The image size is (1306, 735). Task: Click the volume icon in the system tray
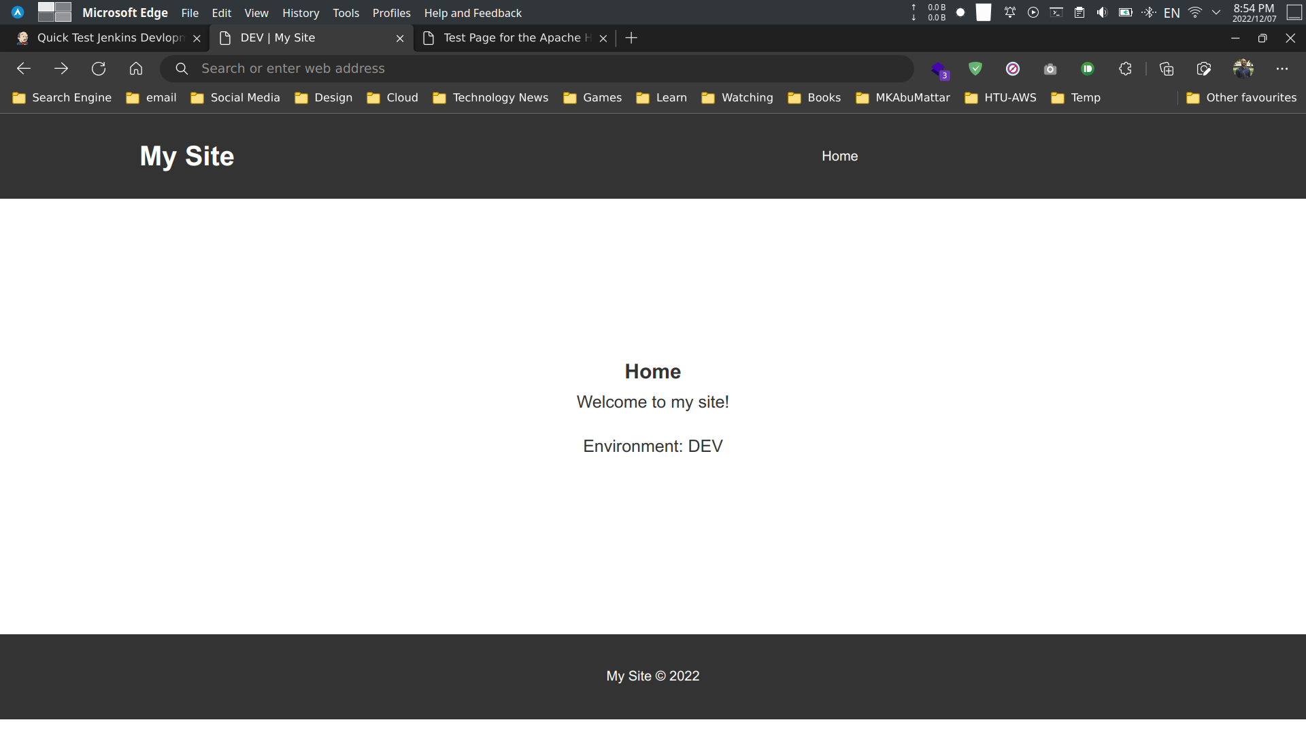[1102, 12]
